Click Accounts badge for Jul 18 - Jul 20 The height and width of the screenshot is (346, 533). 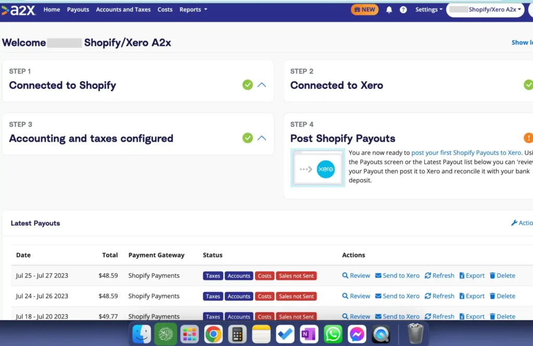[238, 316]
